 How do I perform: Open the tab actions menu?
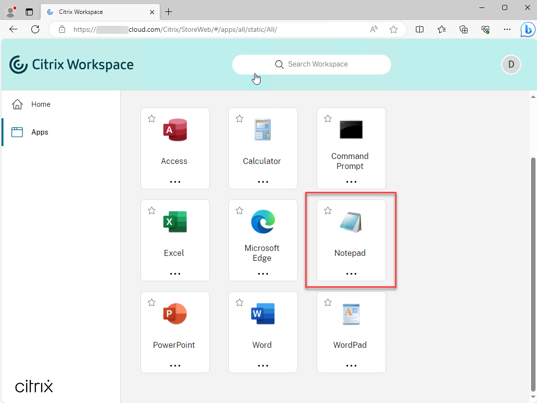29,12
